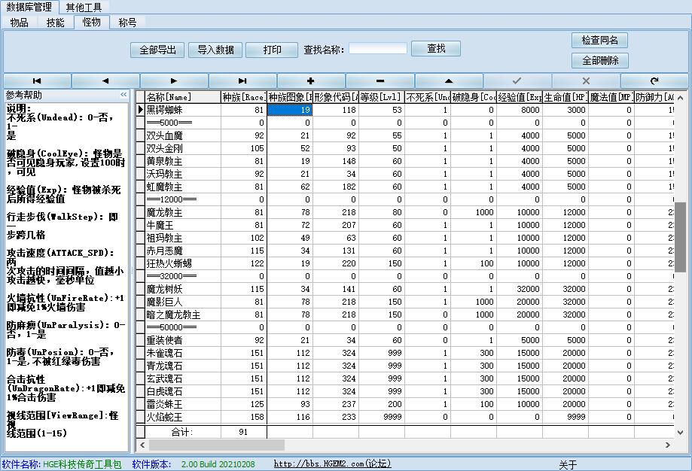The height and width of the screenshot is (471, 692).
Task: Click the vertical scrollbar down arrow
Action: 680,431
